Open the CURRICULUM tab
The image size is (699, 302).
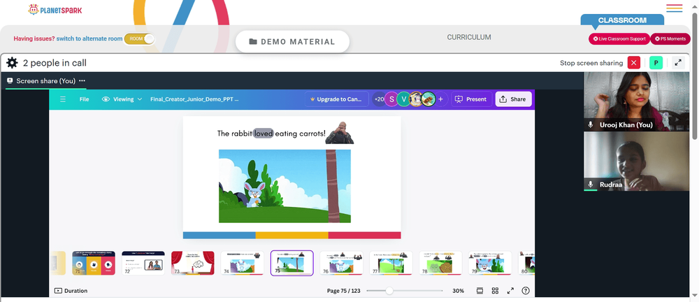[469, 38]
